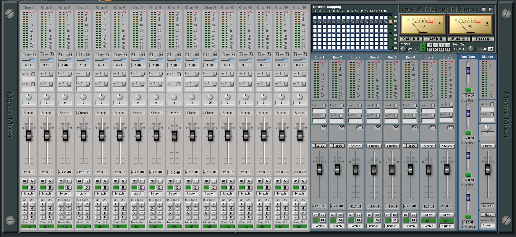Click the Master pan knob
Viewport: 516px width, 237px height.
(x=487, y=127)
